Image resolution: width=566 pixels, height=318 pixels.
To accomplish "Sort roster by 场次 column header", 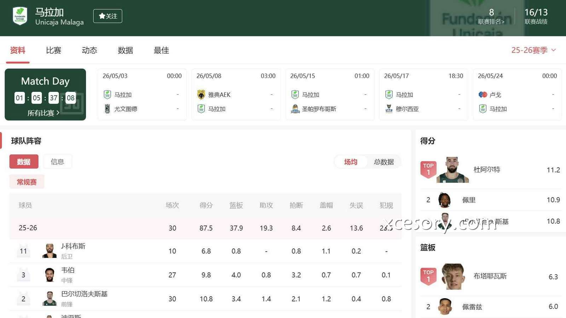I will pyautogui.click(x=172, y=205).
